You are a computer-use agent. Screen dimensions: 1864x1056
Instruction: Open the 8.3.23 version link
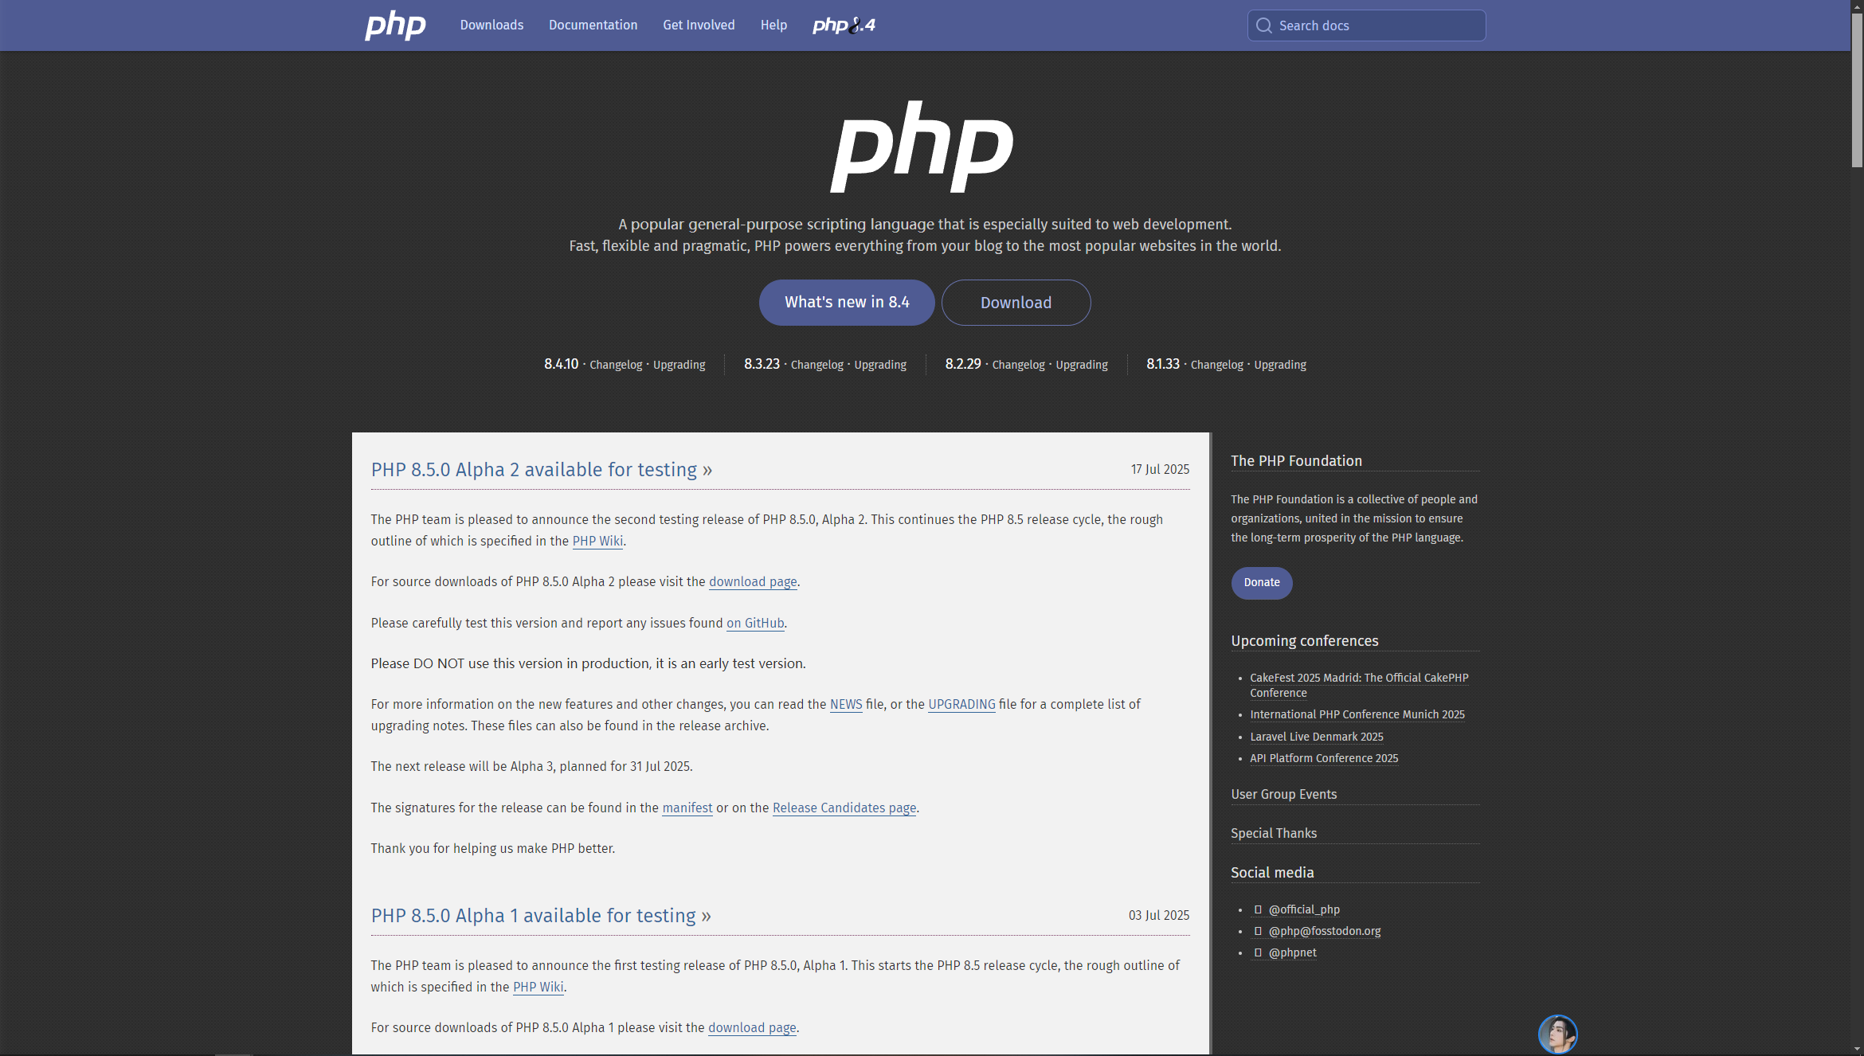click(762, 364)
